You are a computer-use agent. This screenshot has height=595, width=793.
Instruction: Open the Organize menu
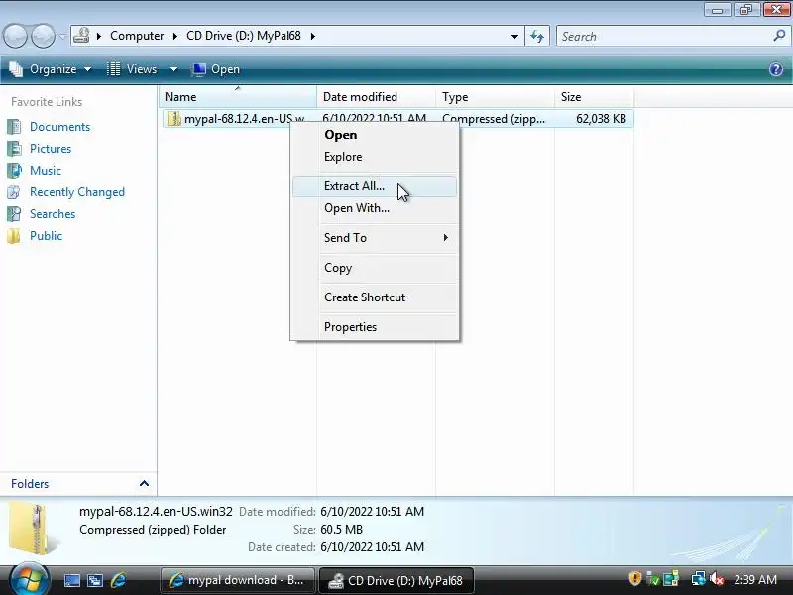click(x=51, y=69)
